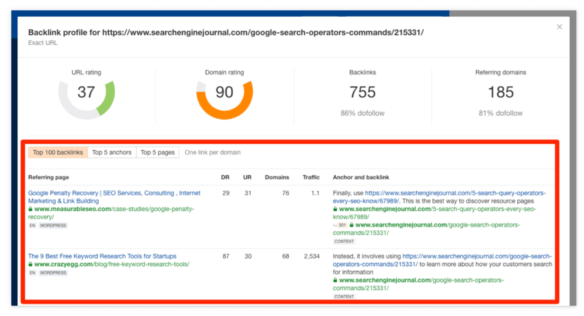Screen dimensions: 584x316
Task: Click the Traffic column header
Action: click(311, 177)
